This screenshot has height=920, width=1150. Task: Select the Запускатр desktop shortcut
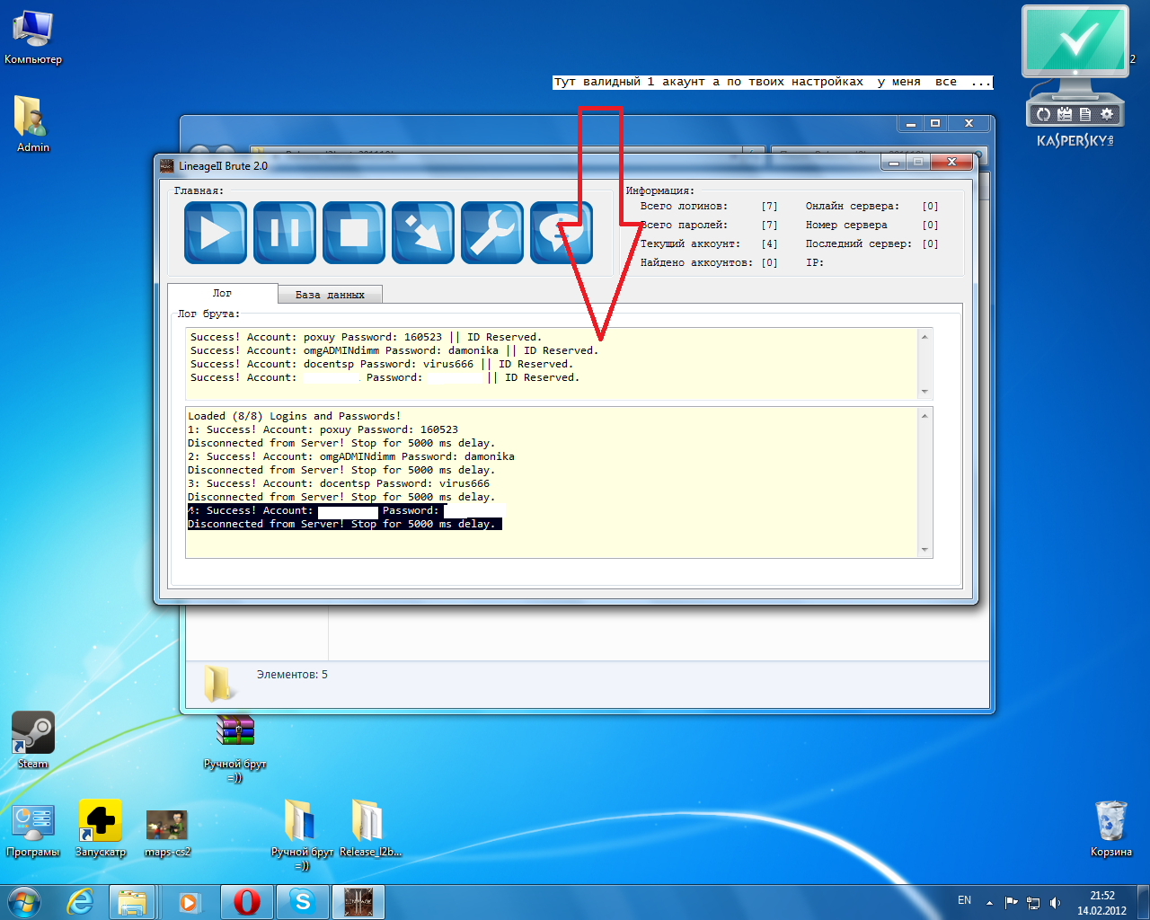(x=101, y=828)
